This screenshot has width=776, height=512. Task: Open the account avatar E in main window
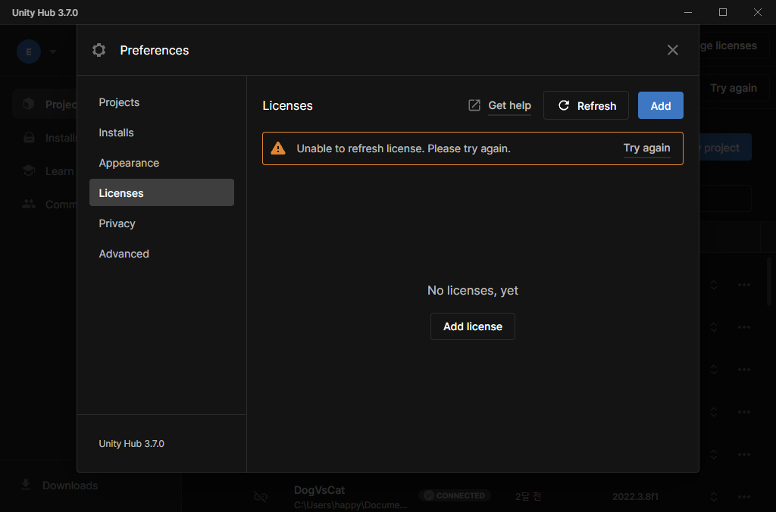pos(29,52)
